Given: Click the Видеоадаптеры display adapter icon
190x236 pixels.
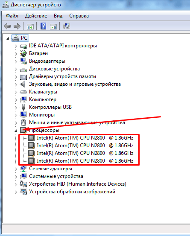Looking at the screenshot, I should (x=23, y=61).
